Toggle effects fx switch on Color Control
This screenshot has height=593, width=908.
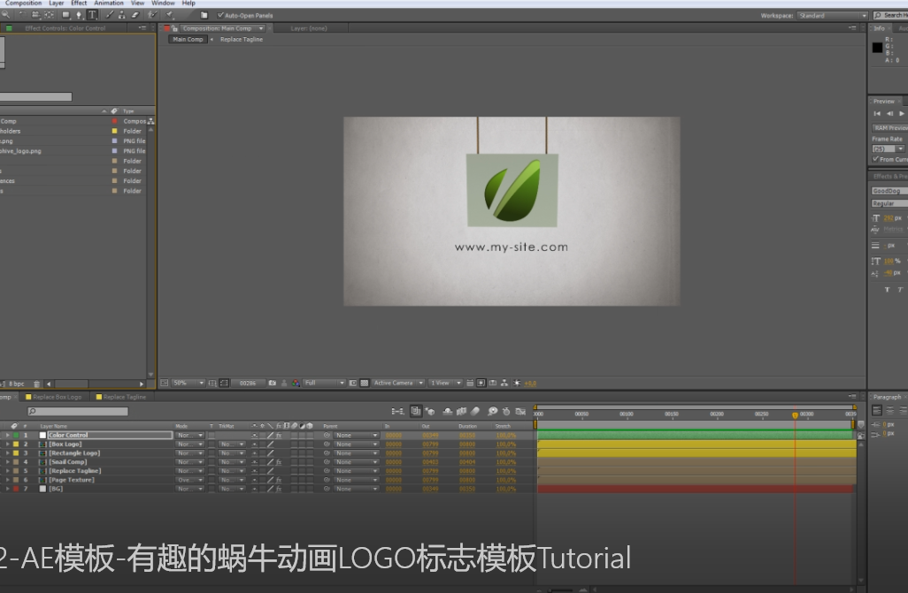pos(279,435)
